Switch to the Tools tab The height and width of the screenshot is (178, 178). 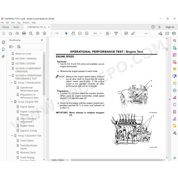[16, 27]
